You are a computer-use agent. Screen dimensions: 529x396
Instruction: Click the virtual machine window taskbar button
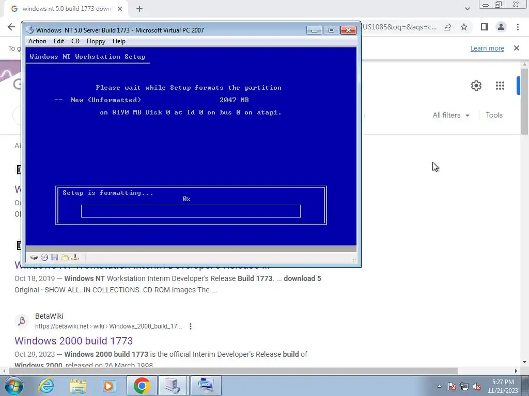click(206, 386)
